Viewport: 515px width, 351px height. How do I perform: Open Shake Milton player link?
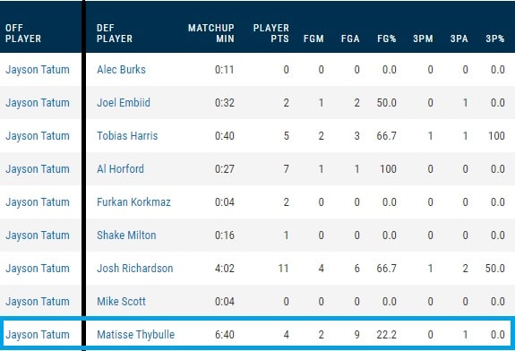pyautogui.click(x=126, y=235)
